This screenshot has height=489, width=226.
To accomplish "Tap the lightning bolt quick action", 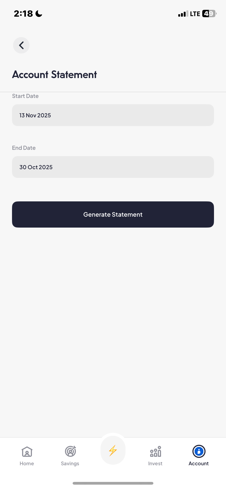I will point(113,451).
